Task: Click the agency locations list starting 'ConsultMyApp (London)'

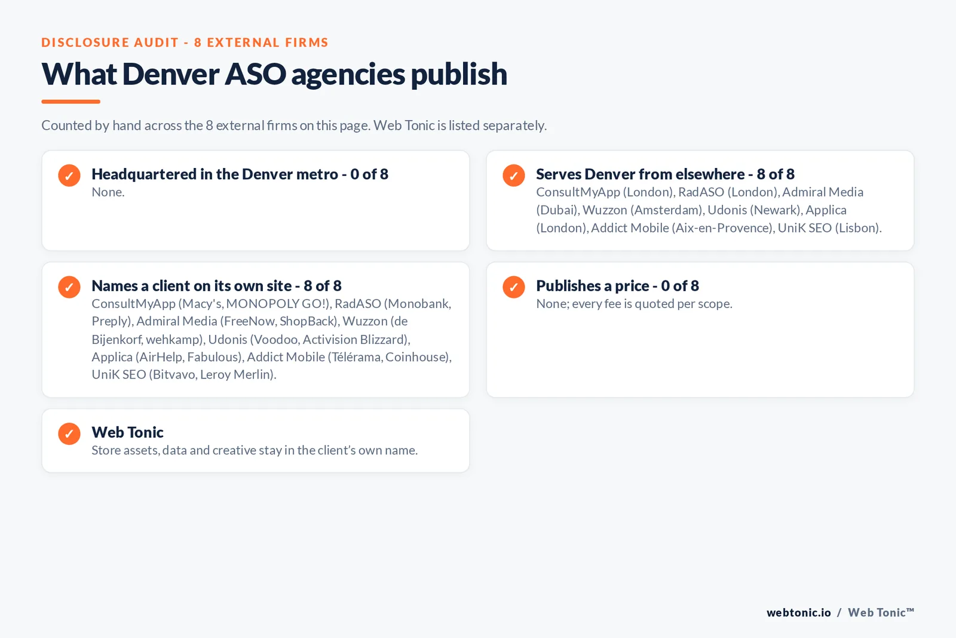Action: point(709,210)
